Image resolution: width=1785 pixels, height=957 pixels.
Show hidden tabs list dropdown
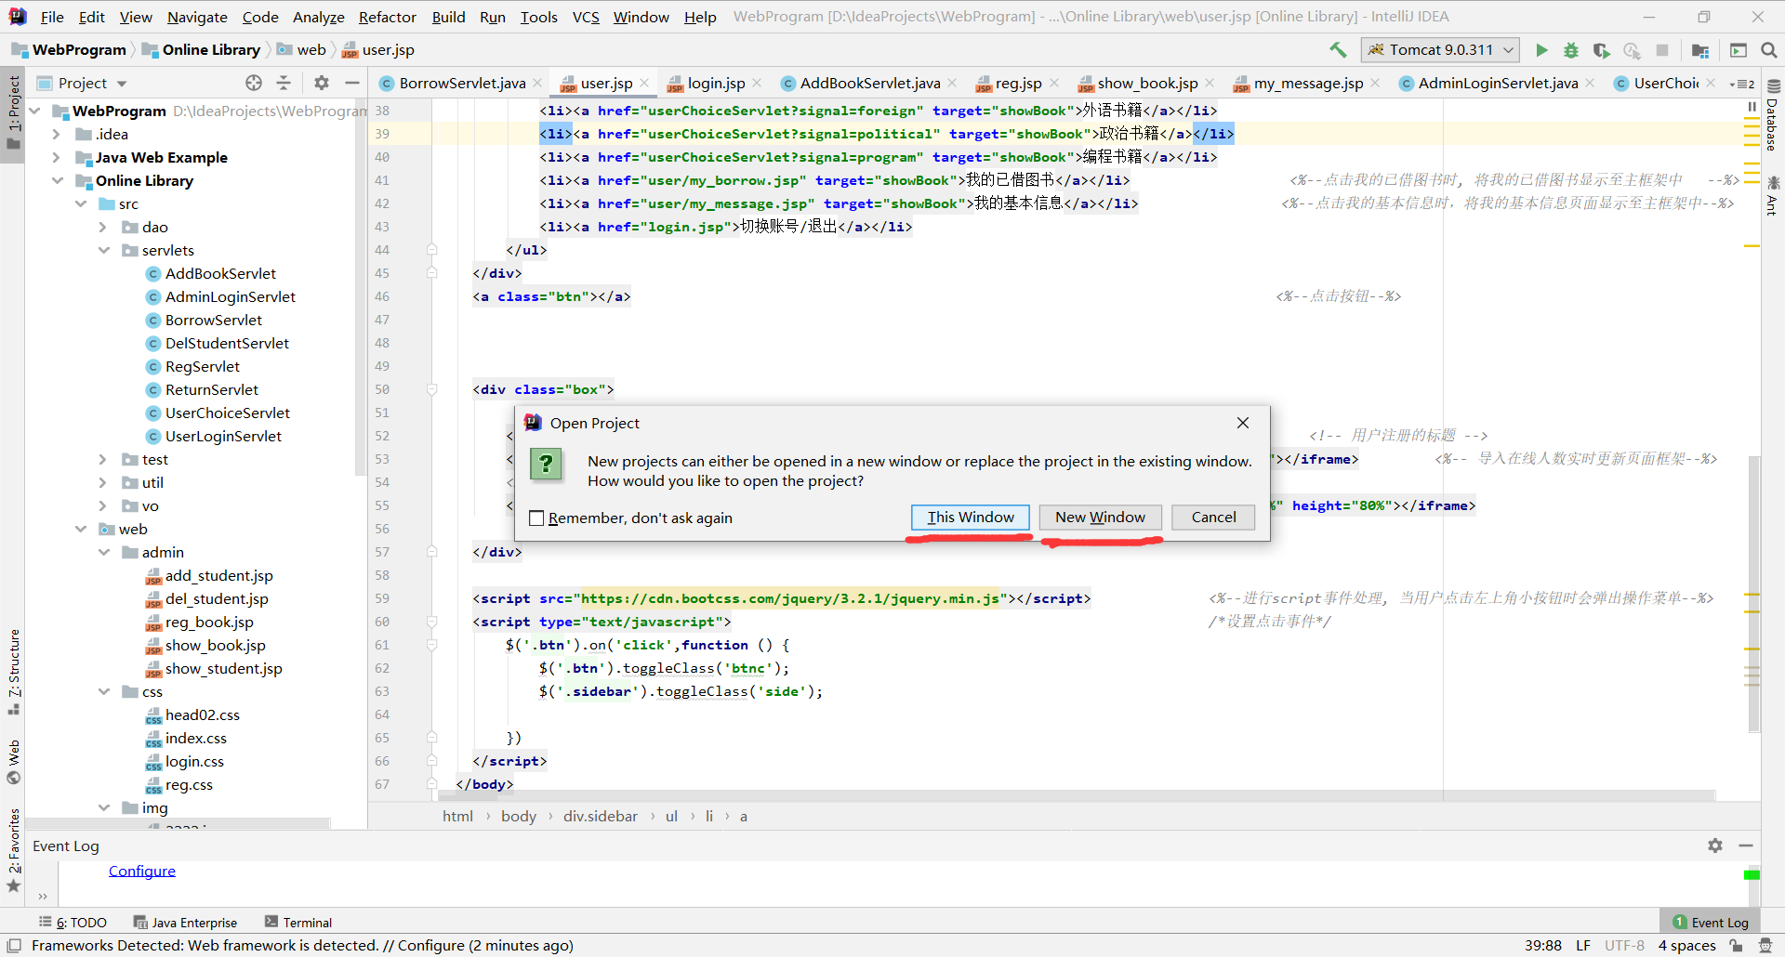tap(1742, 84)
